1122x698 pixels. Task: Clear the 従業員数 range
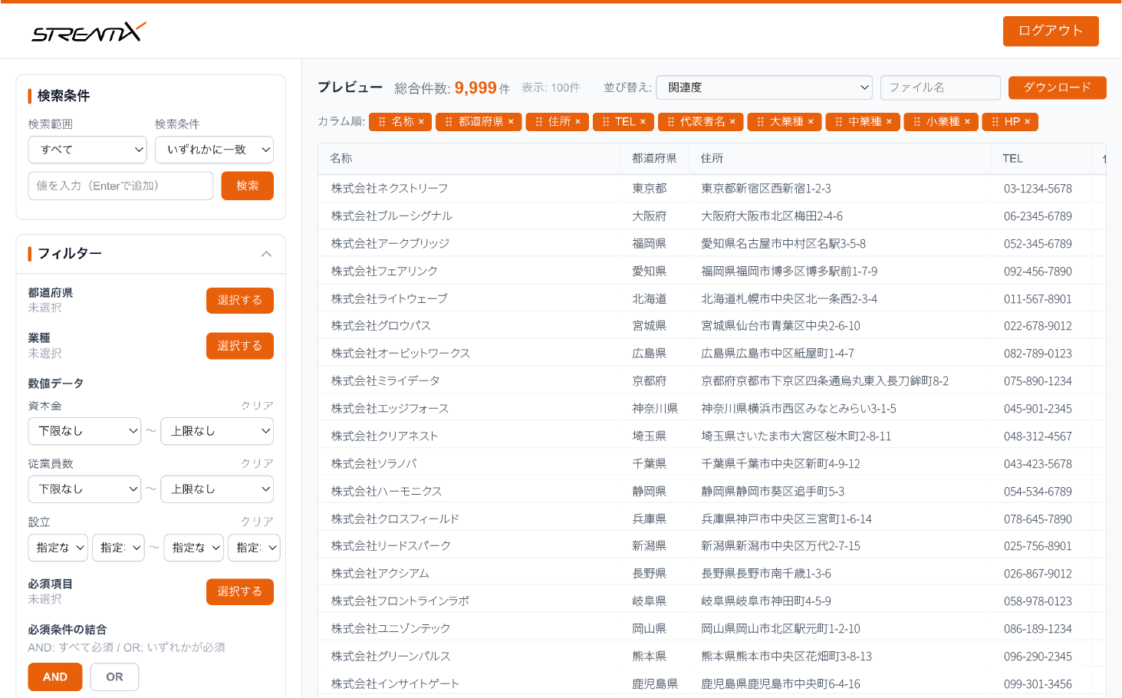257,464
